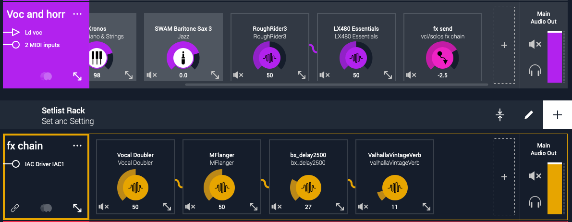572x222 pixels.
Task: Adjust the orange Main Audio Out level fader
Action: click(x=555, y=188)
